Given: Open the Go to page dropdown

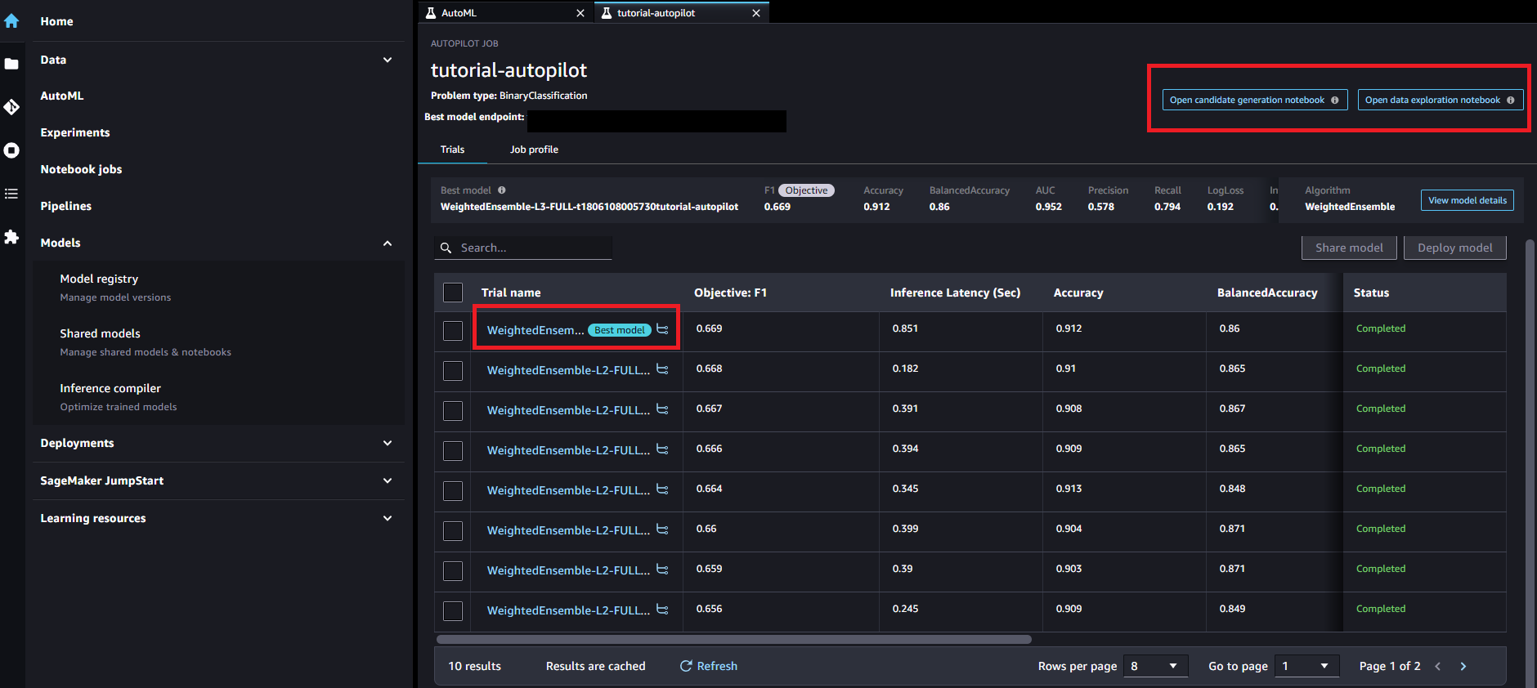Looking at the screenshot, I should [1306, 666].
